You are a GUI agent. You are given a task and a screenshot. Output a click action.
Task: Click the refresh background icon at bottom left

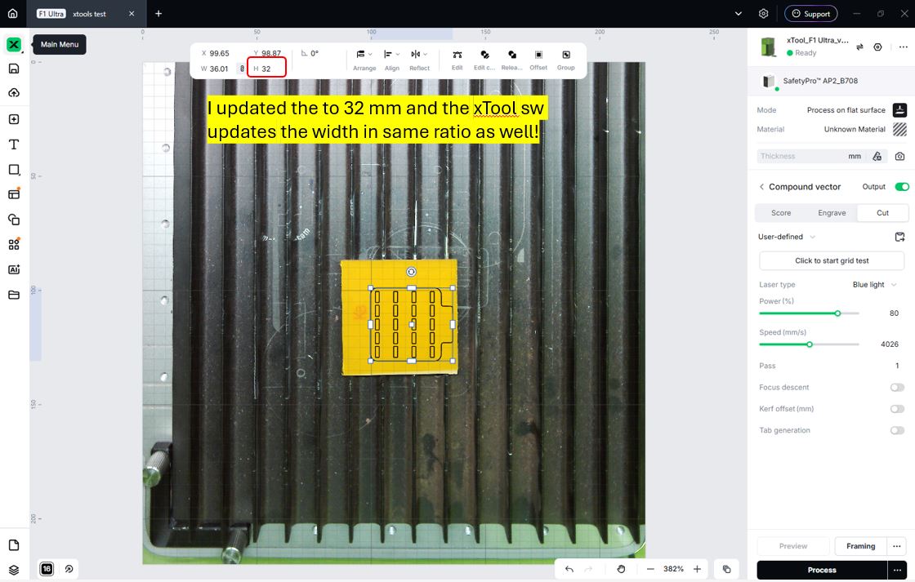pyautogui.click(x=69, y=569)
